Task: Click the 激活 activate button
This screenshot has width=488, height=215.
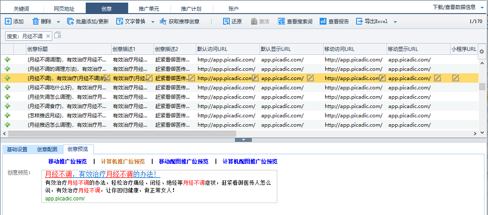Action: click(x=260, y=21)
